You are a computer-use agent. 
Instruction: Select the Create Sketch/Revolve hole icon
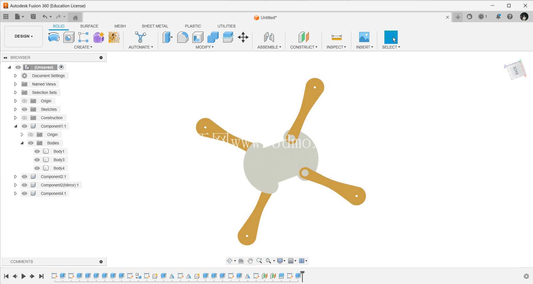click(x=69, y=37)
